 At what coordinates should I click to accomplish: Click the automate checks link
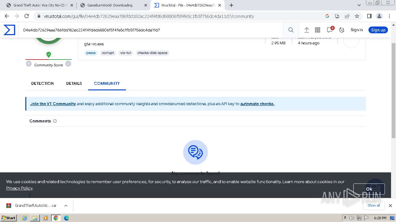tap(257, 104)
